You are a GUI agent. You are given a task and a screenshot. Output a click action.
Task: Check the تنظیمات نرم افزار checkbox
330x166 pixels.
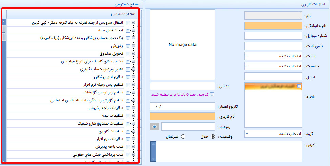[x=128, y=139]
